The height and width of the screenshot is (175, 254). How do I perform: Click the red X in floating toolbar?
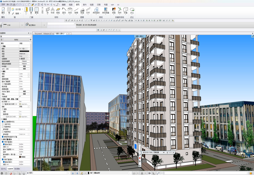(x=140, y=158)
